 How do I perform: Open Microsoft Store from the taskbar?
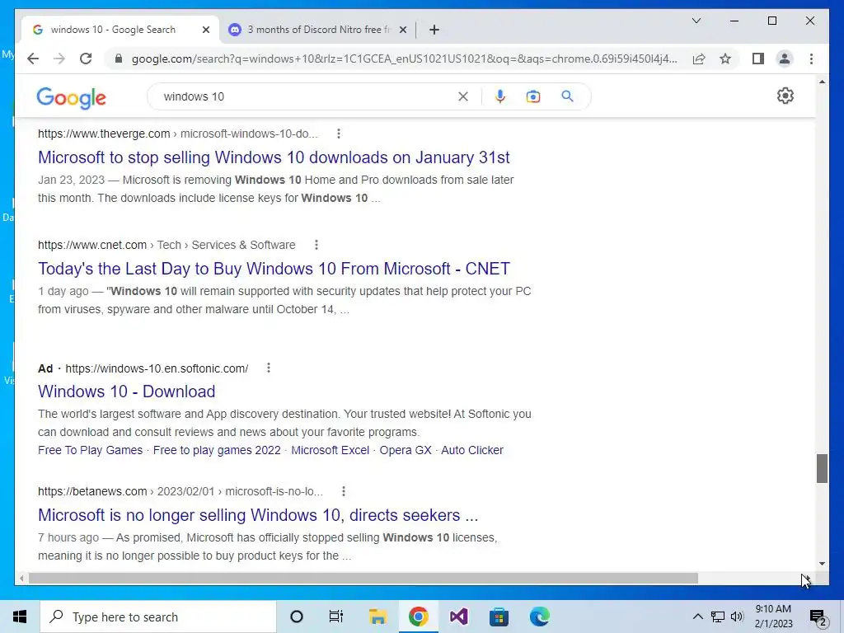point(499,617)
